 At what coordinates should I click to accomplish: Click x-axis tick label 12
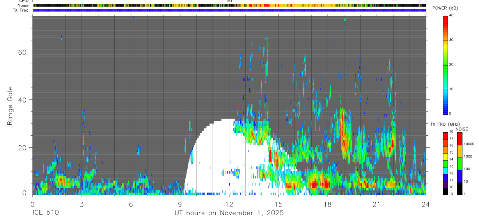pyautogui.click(x=229, y=204)
